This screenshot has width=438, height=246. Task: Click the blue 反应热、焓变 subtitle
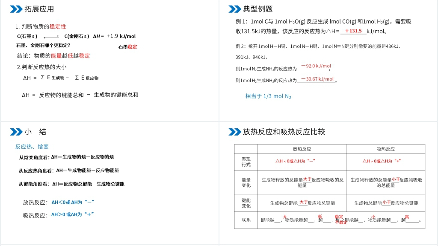pos(32,147)
